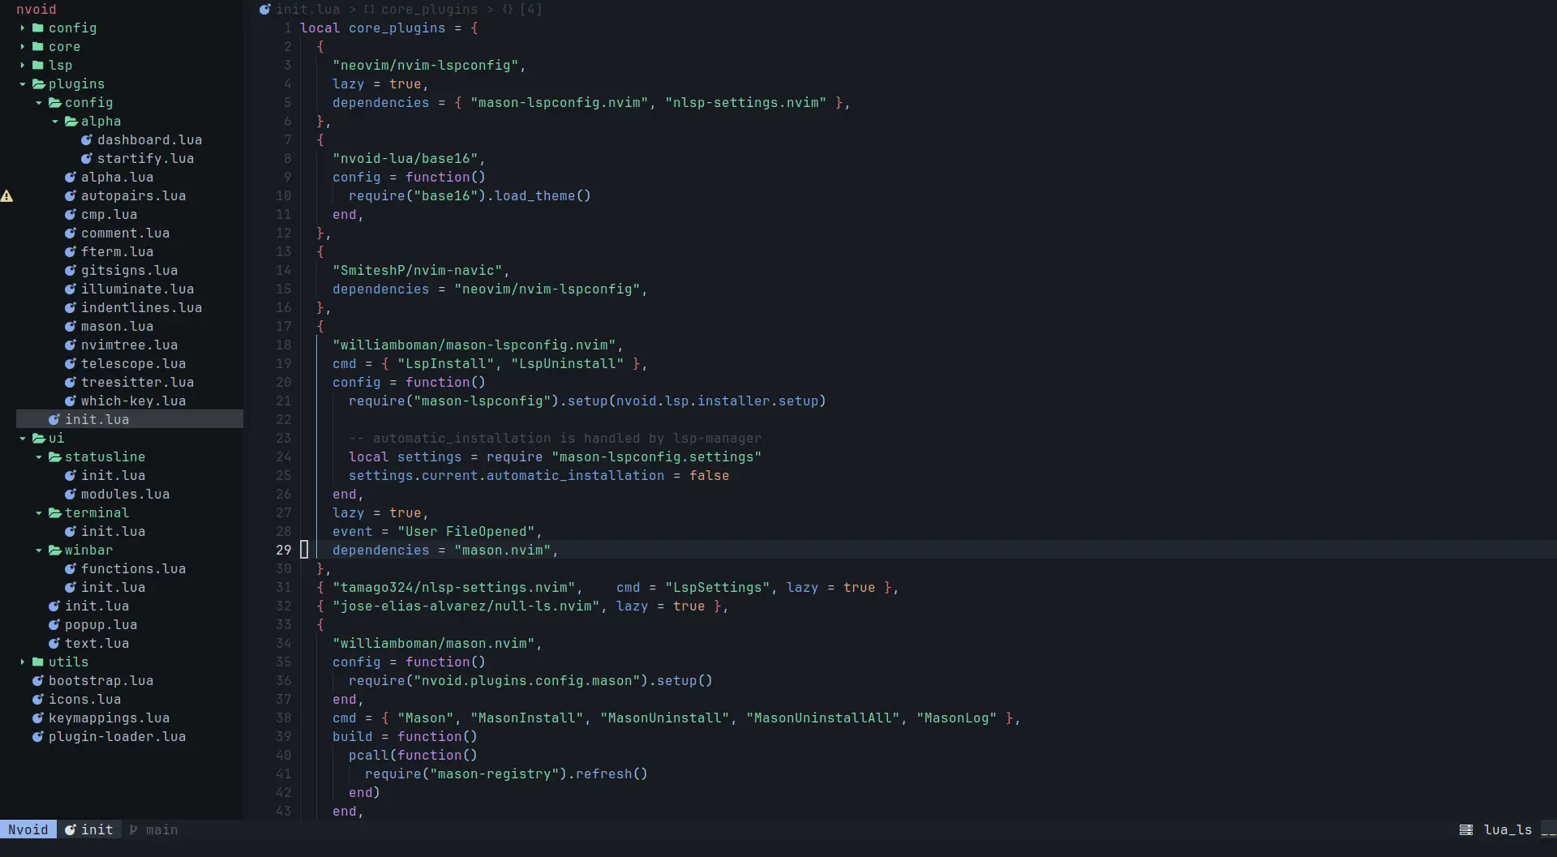Collapse the statusline folder arrow
Screen dimensions: 1557x857
click(x=39, y=457)
